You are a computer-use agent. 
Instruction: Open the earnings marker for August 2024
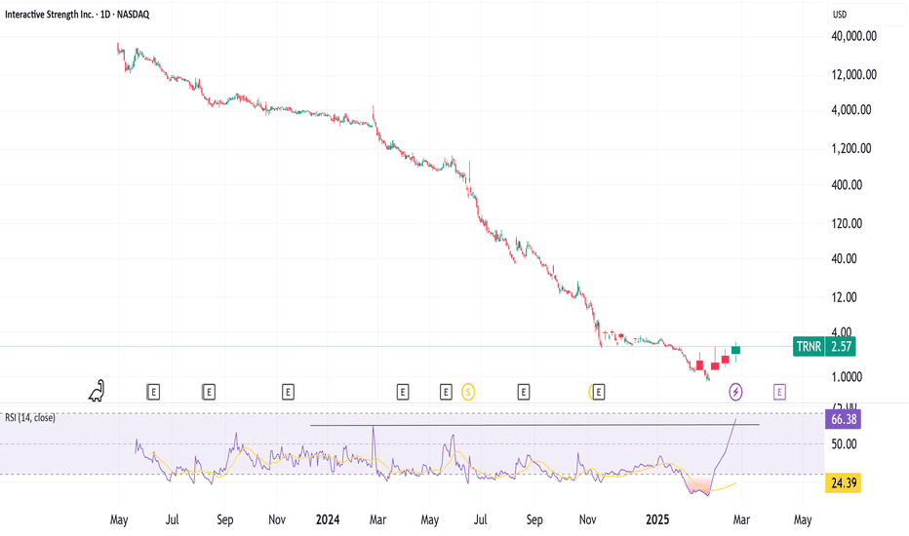pos(523,393)
